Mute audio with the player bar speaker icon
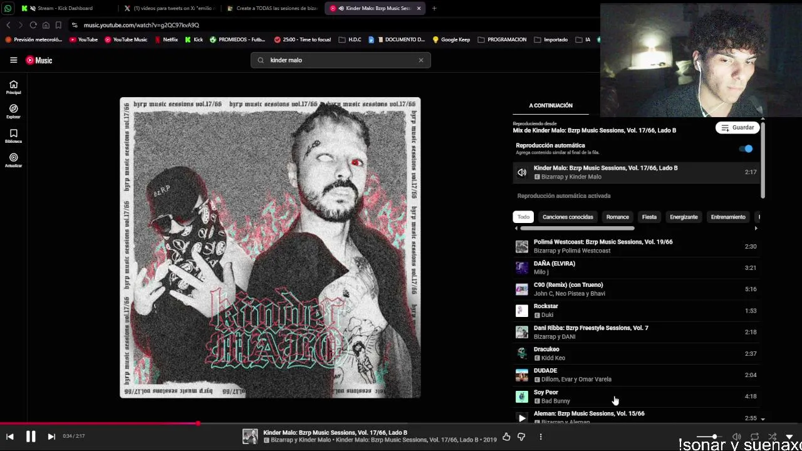802x451 pixels. pyautogui.click(x=737, y=437)
